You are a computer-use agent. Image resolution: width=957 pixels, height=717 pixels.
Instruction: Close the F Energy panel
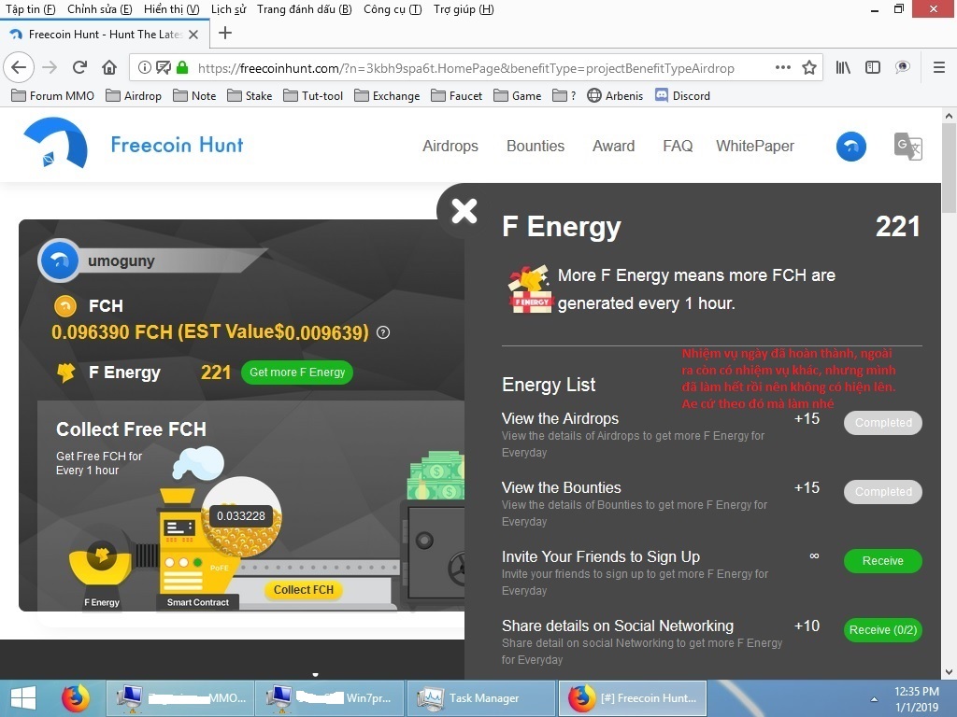464,211
